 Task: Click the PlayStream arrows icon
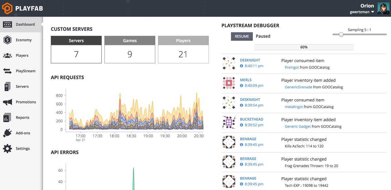pos(7,71)
